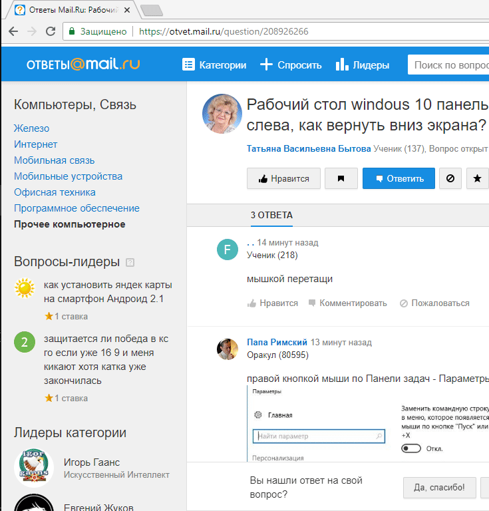Click the help icon next to Вопросы-лидеры

[x=130, y=262]
